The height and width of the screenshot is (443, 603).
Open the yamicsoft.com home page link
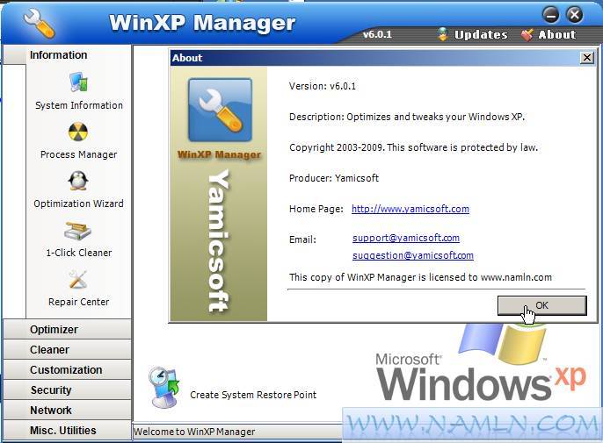(410, 209)
